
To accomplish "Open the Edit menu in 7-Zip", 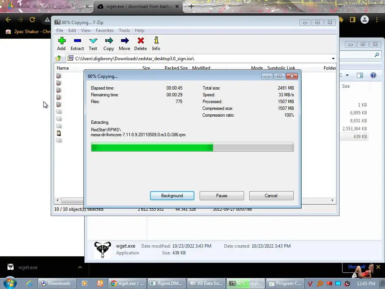I will 72,30.
